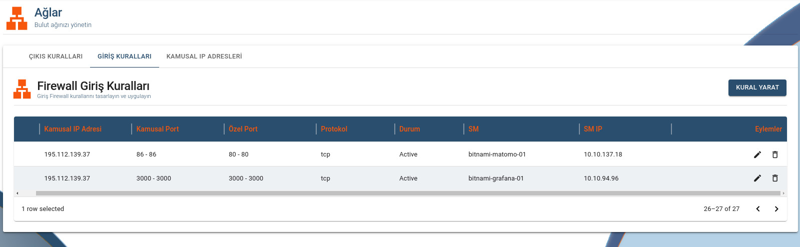The image size is (800, 247).
Task: Click SM IP value 10.10.94.96
Action: [601, 178]
